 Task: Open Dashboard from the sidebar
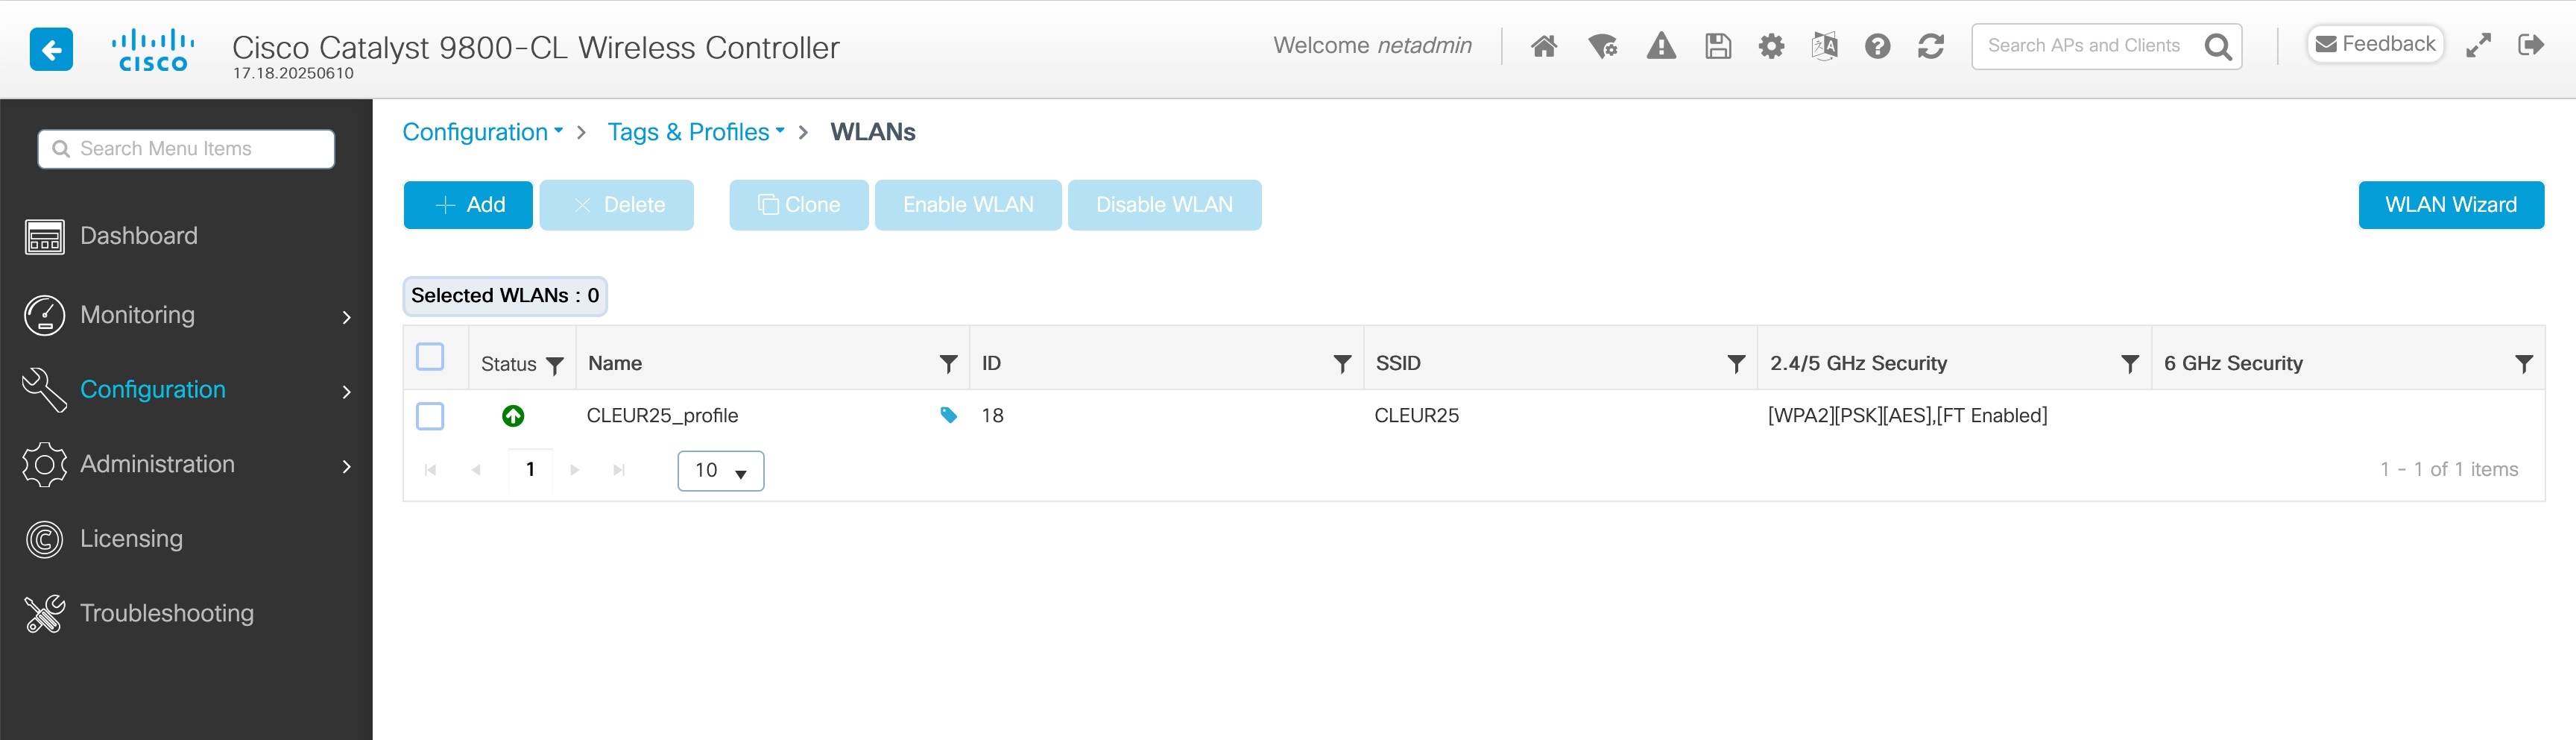[139, 236]
